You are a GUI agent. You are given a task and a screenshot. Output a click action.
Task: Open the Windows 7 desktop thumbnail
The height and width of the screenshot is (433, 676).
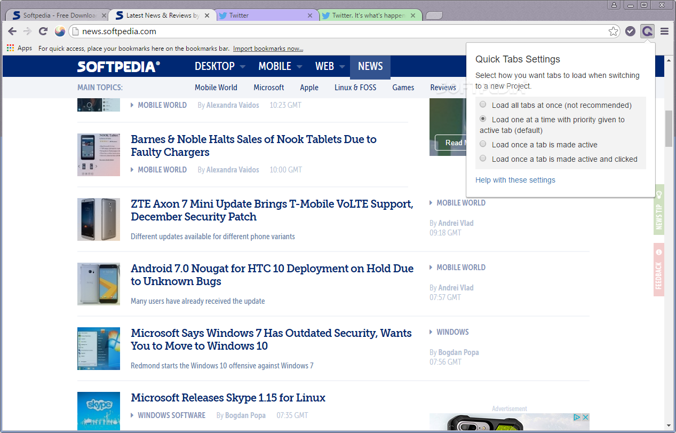click(x=99, y=349)
